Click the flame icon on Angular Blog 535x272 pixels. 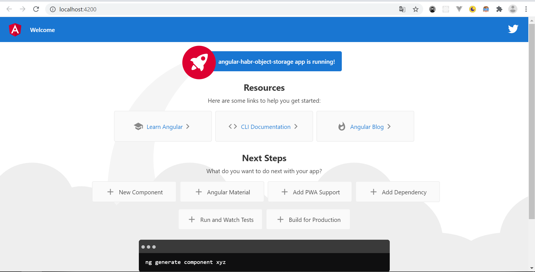click(x=342, y=126)
